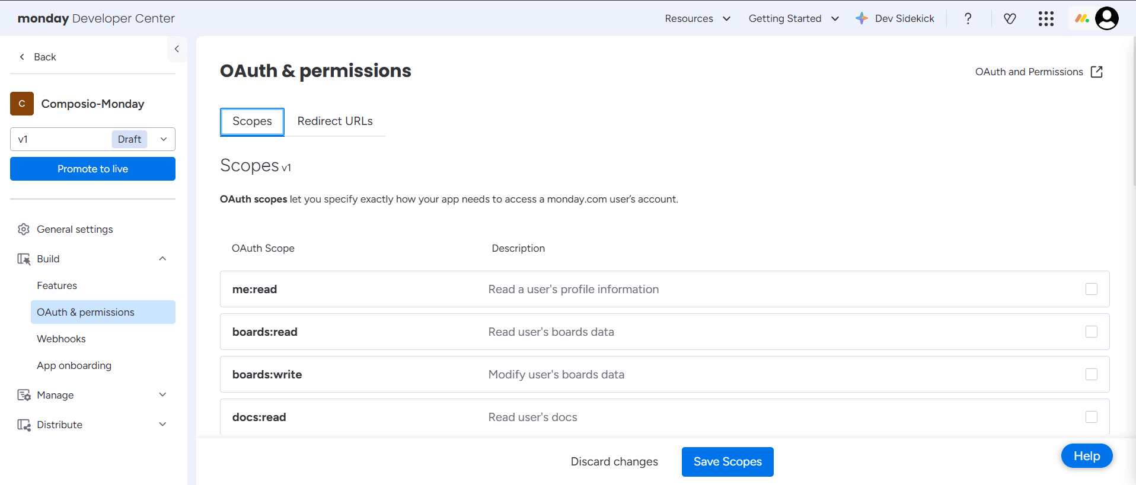Collapse the Build section chevron
The height and width of the screenshot is (485, 1136).
point(162,259)
